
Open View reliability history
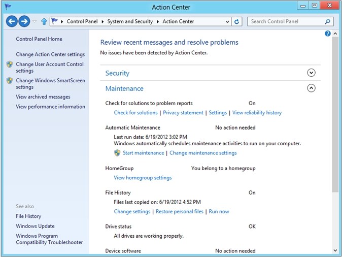click(x=257, y=113)
